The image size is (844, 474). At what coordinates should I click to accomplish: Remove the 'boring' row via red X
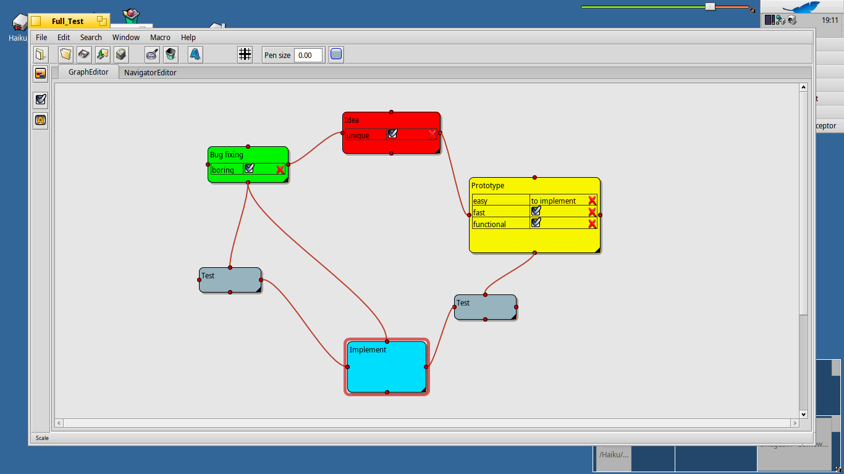[280, 170]
